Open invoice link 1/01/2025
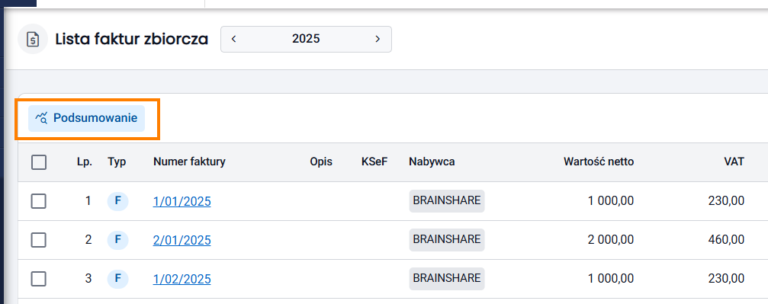Screen dimensions: 768x304 coord(182,201)
